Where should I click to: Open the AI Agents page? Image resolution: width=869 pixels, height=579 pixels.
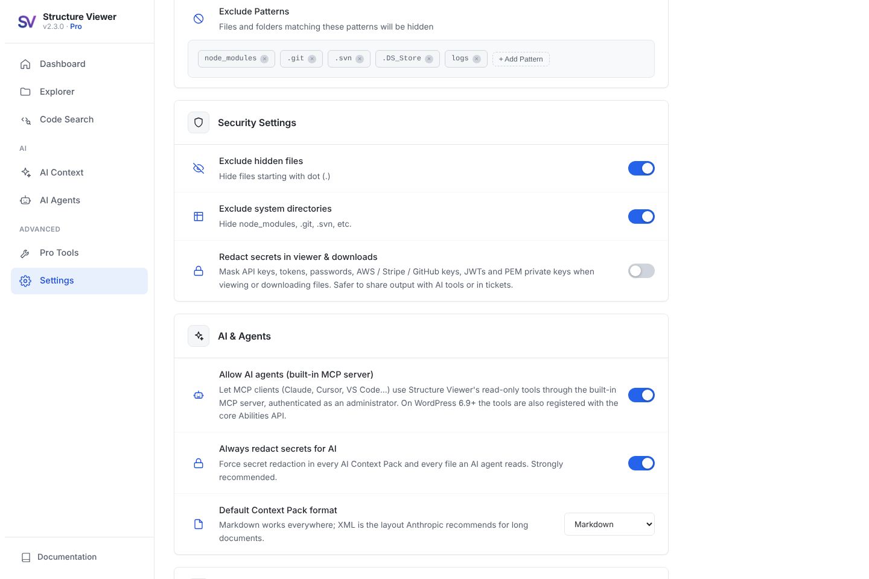click(x=79, y=200)
